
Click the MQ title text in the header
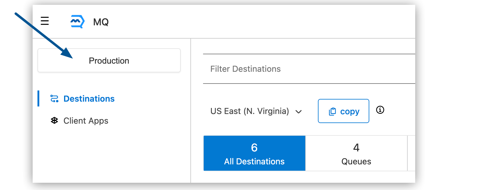coord(101,22)
